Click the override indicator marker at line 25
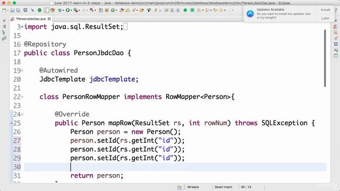The width and height of the screenshot is (340, 191). tap(12, 123)
